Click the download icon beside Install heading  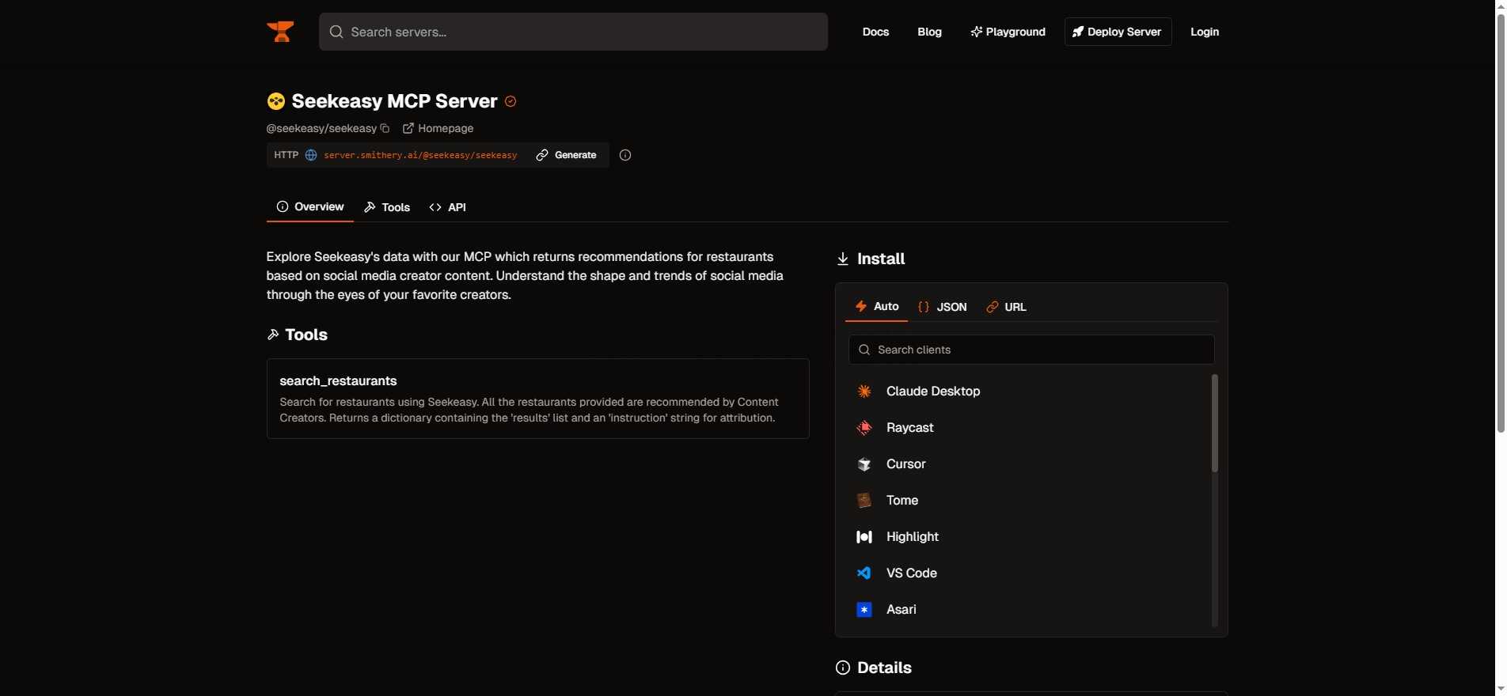[x=843, y=259]
